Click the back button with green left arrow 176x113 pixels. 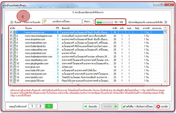click(x=91, y=107)
